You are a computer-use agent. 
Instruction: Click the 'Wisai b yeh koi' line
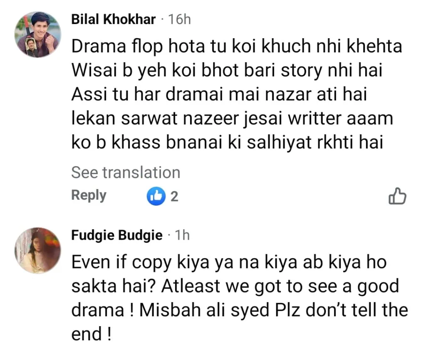coord(227,71)
